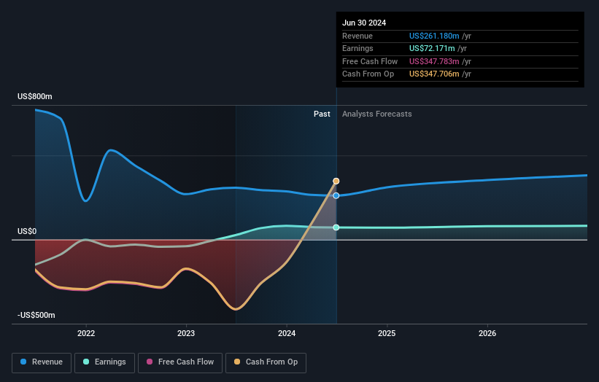Click the Revenue row label in tooltip
Screen dimensions: 599x382
pos(358,36)
